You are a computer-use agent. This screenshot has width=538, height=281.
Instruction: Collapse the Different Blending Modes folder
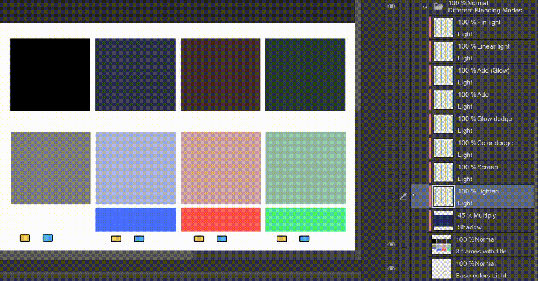coord(425,7)
